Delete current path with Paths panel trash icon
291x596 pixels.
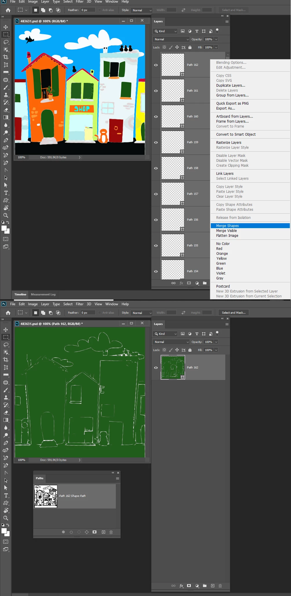pos(111,532)
